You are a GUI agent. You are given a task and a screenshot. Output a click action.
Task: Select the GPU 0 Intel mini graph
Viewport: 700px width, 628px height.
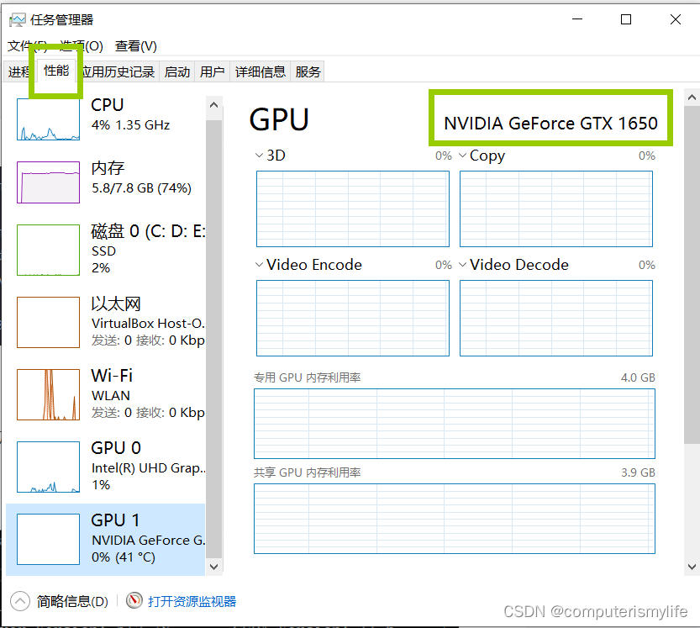point(48,467)
